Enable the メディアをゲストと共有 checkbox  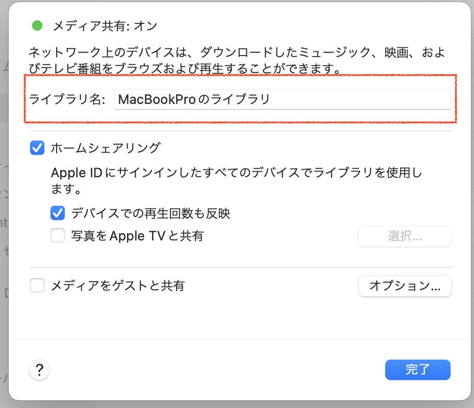[37, 286]
